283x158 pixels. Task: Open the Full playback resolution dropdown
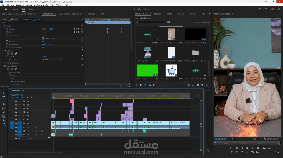[x=257, y=139]
